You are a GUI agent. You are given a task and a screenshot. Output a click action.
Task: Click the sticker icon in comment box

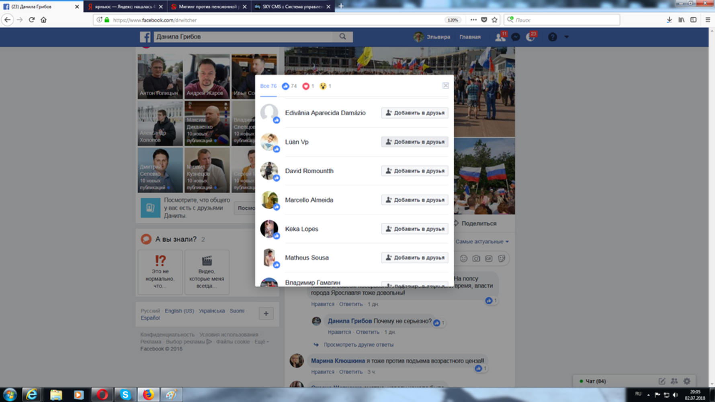pos(501,258)
